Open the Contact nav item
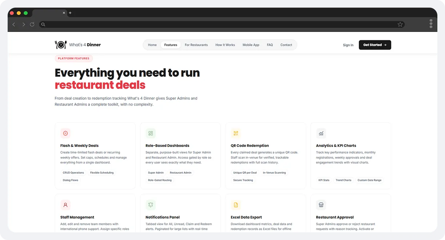 point(286,45)
